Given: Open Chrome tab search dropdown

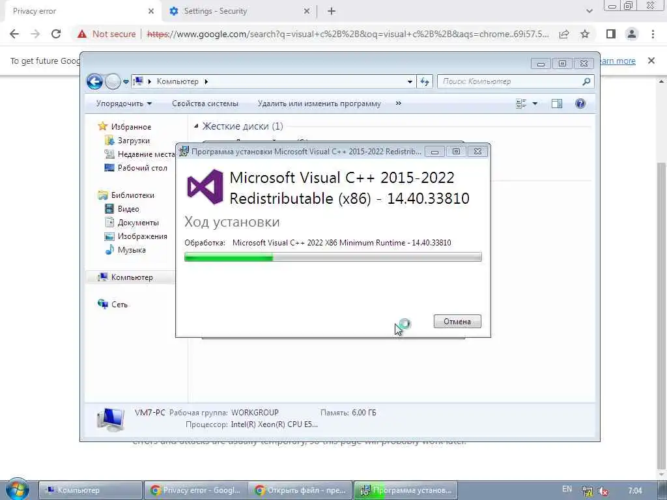Looking at the screenshot, I should [589, 12].
